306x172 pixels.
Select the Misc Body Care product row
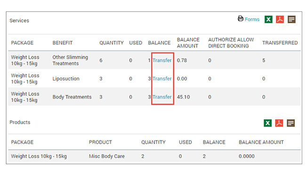(x=154, y=156)
